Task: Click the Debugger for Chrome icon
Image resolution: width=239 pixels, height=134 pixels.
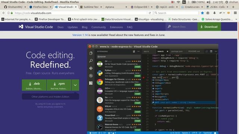Action: pyautogui.click(x=100, y=82)
